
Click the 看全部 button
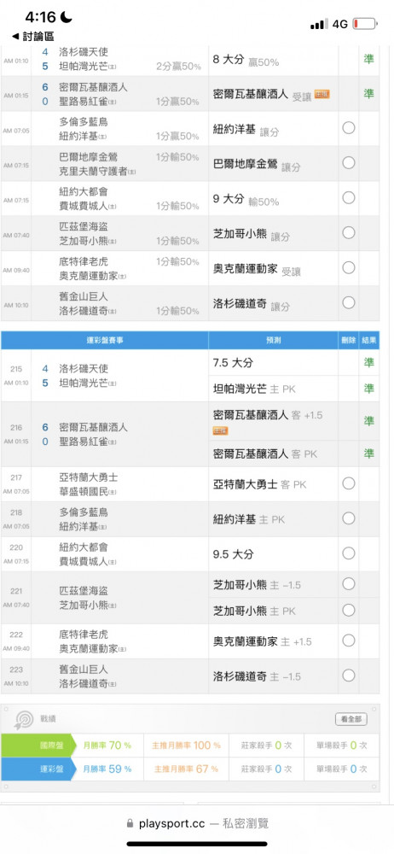pos(351,719)
